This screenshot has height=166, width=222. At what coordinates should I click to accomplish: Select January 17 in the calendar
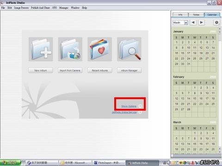pos(189,53)
